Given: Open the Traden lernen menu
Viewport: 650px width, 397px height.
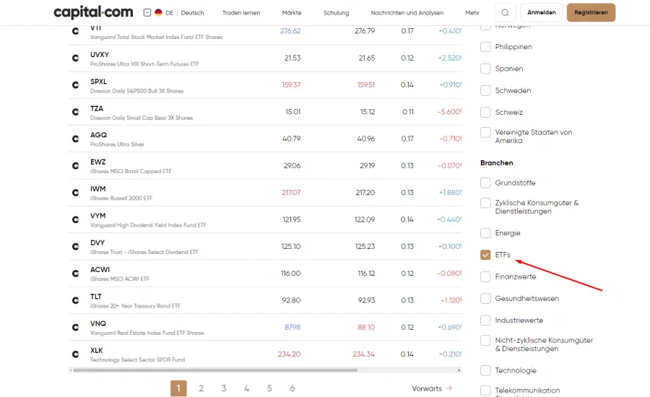Looking at the screenshot, I should click(x=241, y=13).
